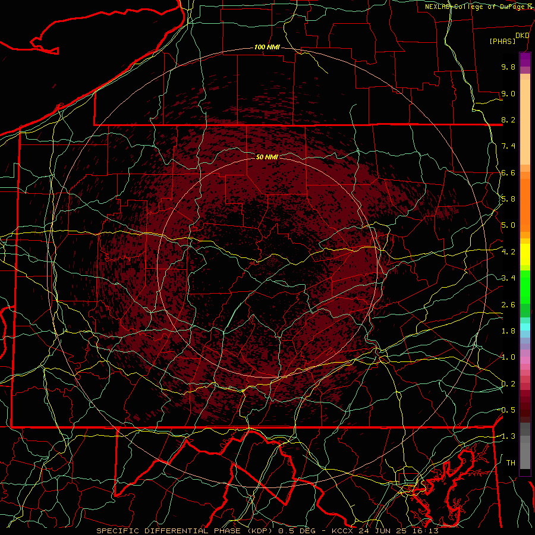
Task: Click the 9.0 scale value
Action: [508, 93]
